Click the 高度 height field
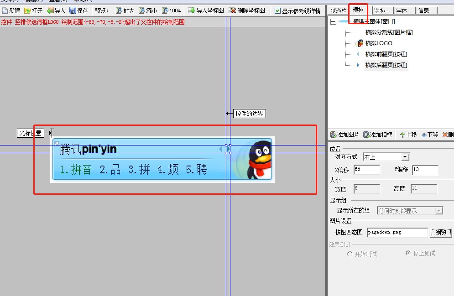454x296 pixels. pos(424,189)
